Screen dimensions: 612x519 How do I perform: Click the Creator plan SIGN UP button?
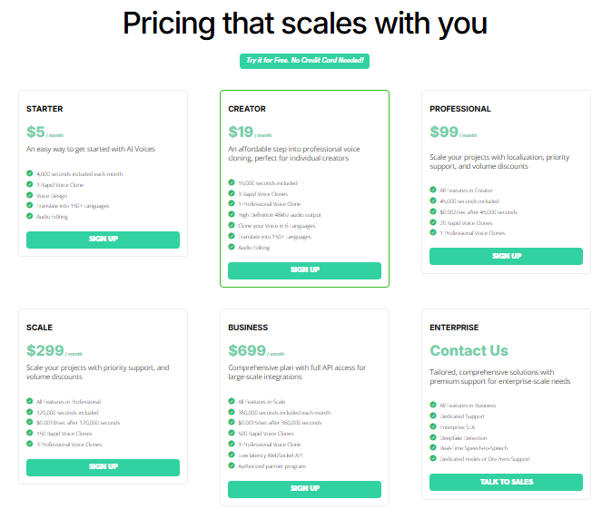point(304,270)
